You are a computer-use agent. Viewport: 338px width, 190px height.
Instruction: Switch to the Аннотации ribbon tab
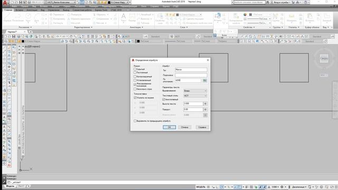32,10
